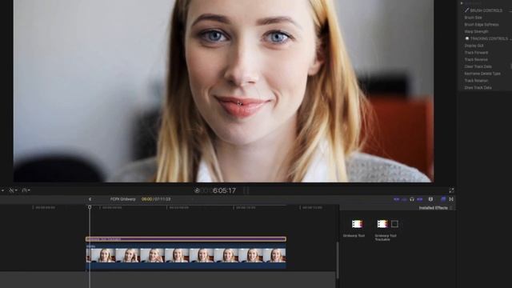The height and width of the screenshot is (288, 512).
Task: Toggle audio skimming headphones icon
Action: coord(412,199)
